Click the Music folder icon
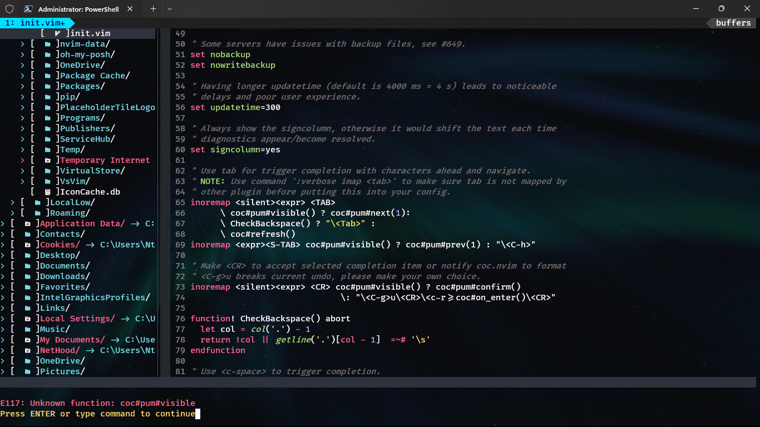Screen dimensions: 760x427 coord(28,329)
